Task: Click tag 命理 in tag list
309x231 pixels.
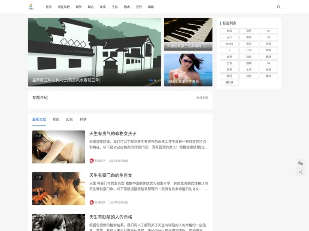Action: (229, 57)
